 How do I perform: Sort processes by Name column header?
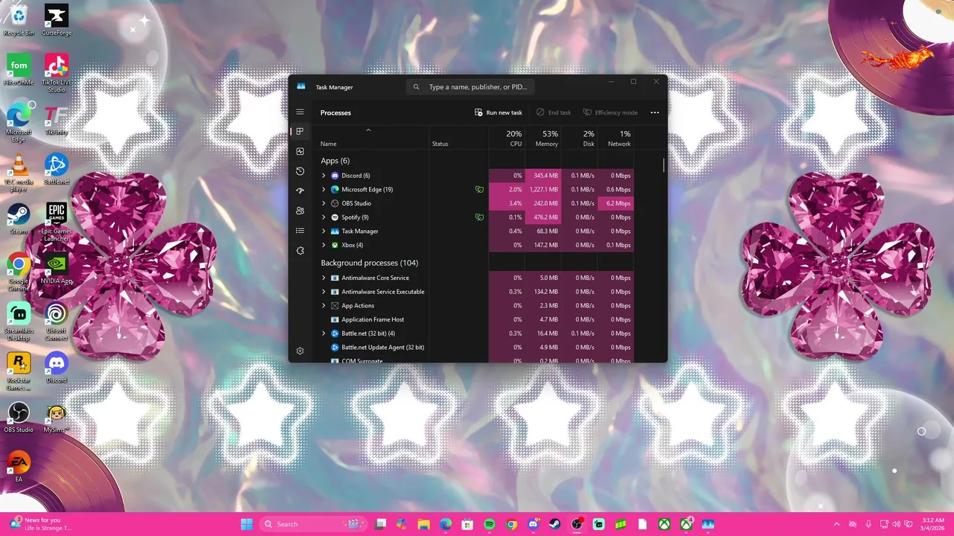pos(373,138)
